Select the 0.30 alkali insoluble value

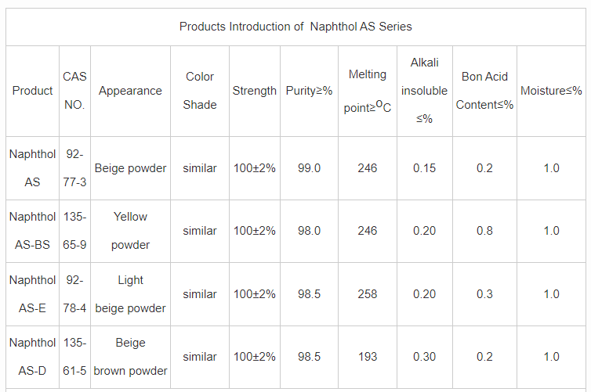pyautogui.click(x=424, y=357)
